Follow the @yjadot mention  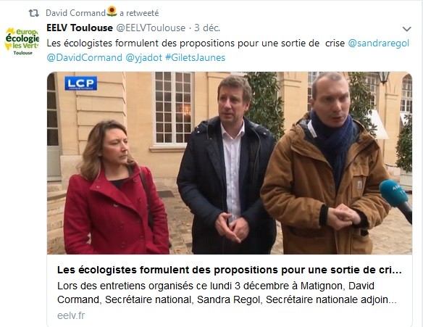coord(144,57)
